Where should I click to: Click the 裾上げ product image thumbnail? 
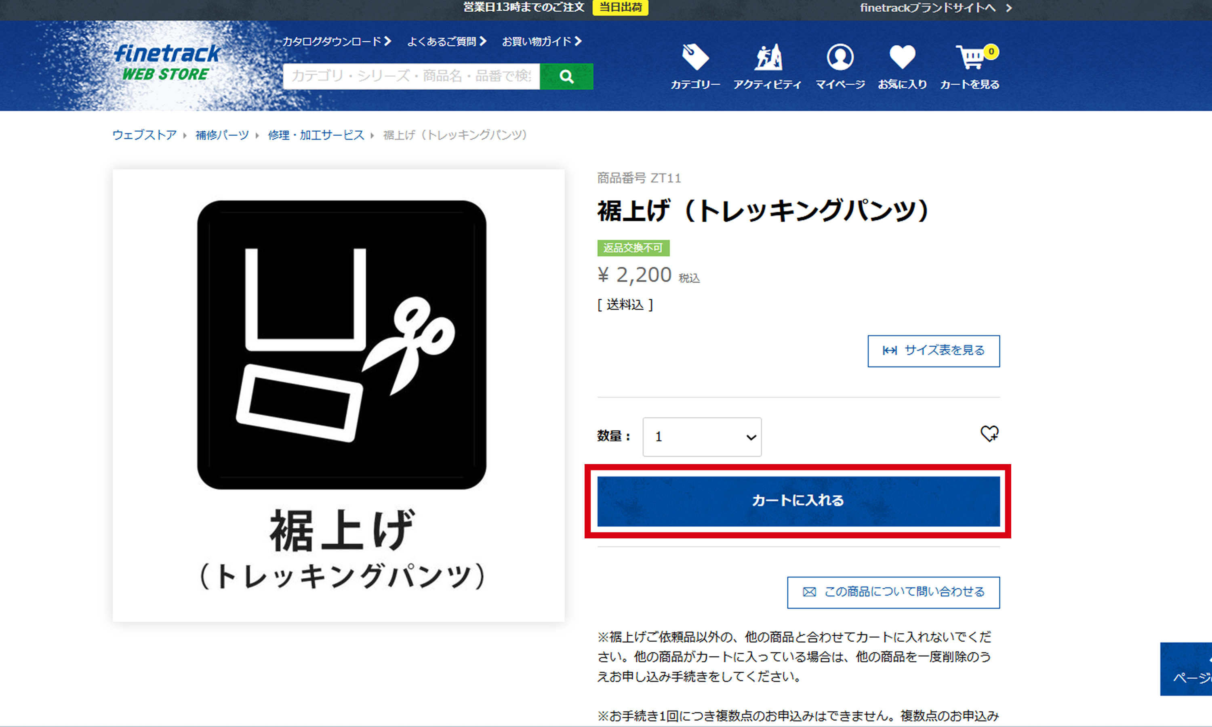(x=339, y=395)
